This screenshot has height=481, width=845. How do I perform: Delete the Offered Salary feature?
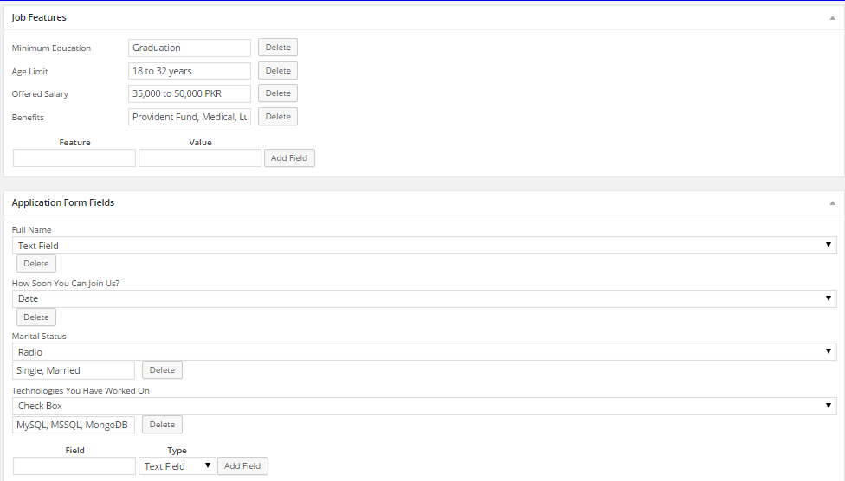coord(278,93)
